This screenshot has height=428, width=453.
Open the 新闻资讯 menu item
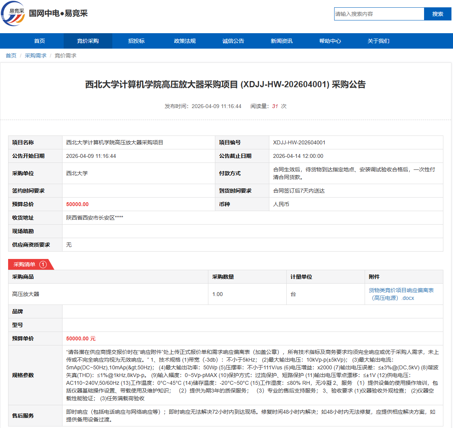(282, 41)
